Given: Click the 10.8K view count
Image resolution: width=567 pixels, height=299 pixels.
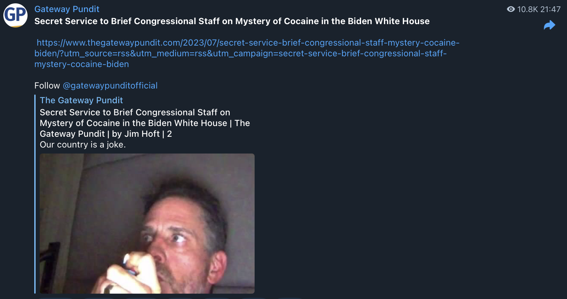Looking at the screenshot, I should coord(527,9).
